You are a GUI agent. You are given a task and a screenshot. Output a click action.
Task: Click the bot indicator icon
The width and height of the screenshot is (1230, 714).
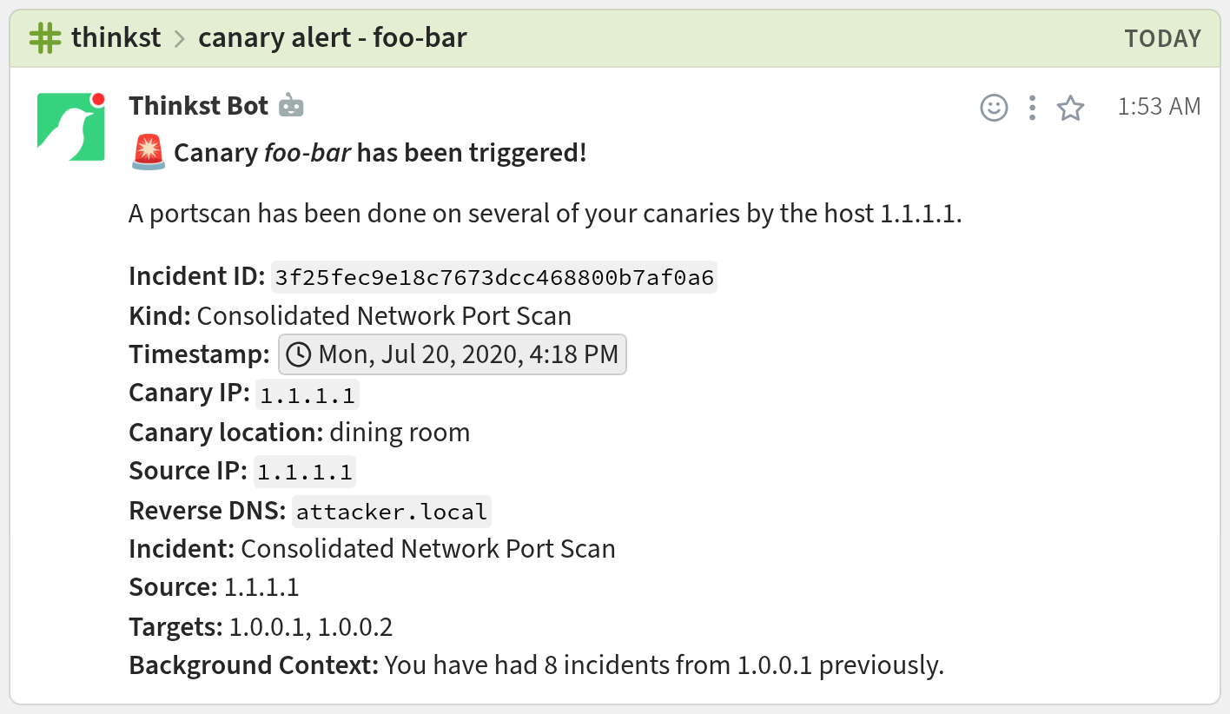(291, 106)
